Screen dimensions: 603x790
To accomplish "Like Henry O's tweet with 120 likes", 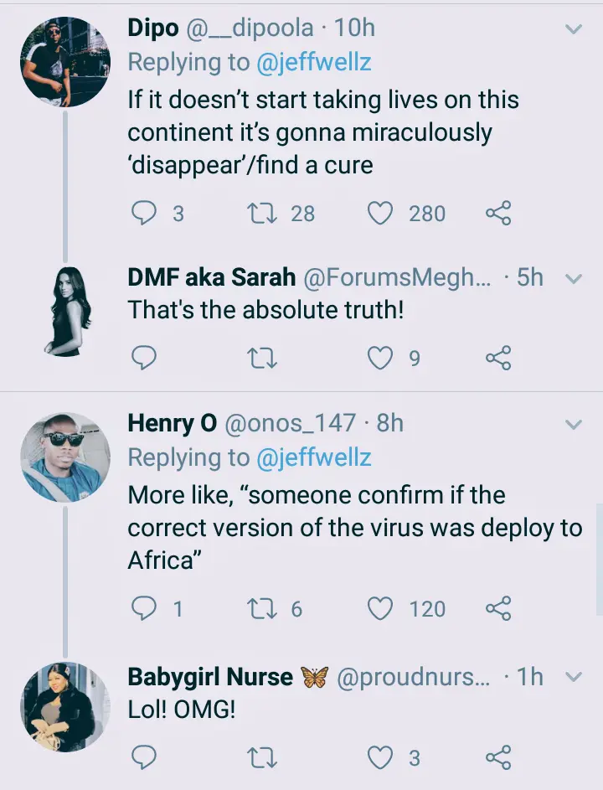I will 380,608.
